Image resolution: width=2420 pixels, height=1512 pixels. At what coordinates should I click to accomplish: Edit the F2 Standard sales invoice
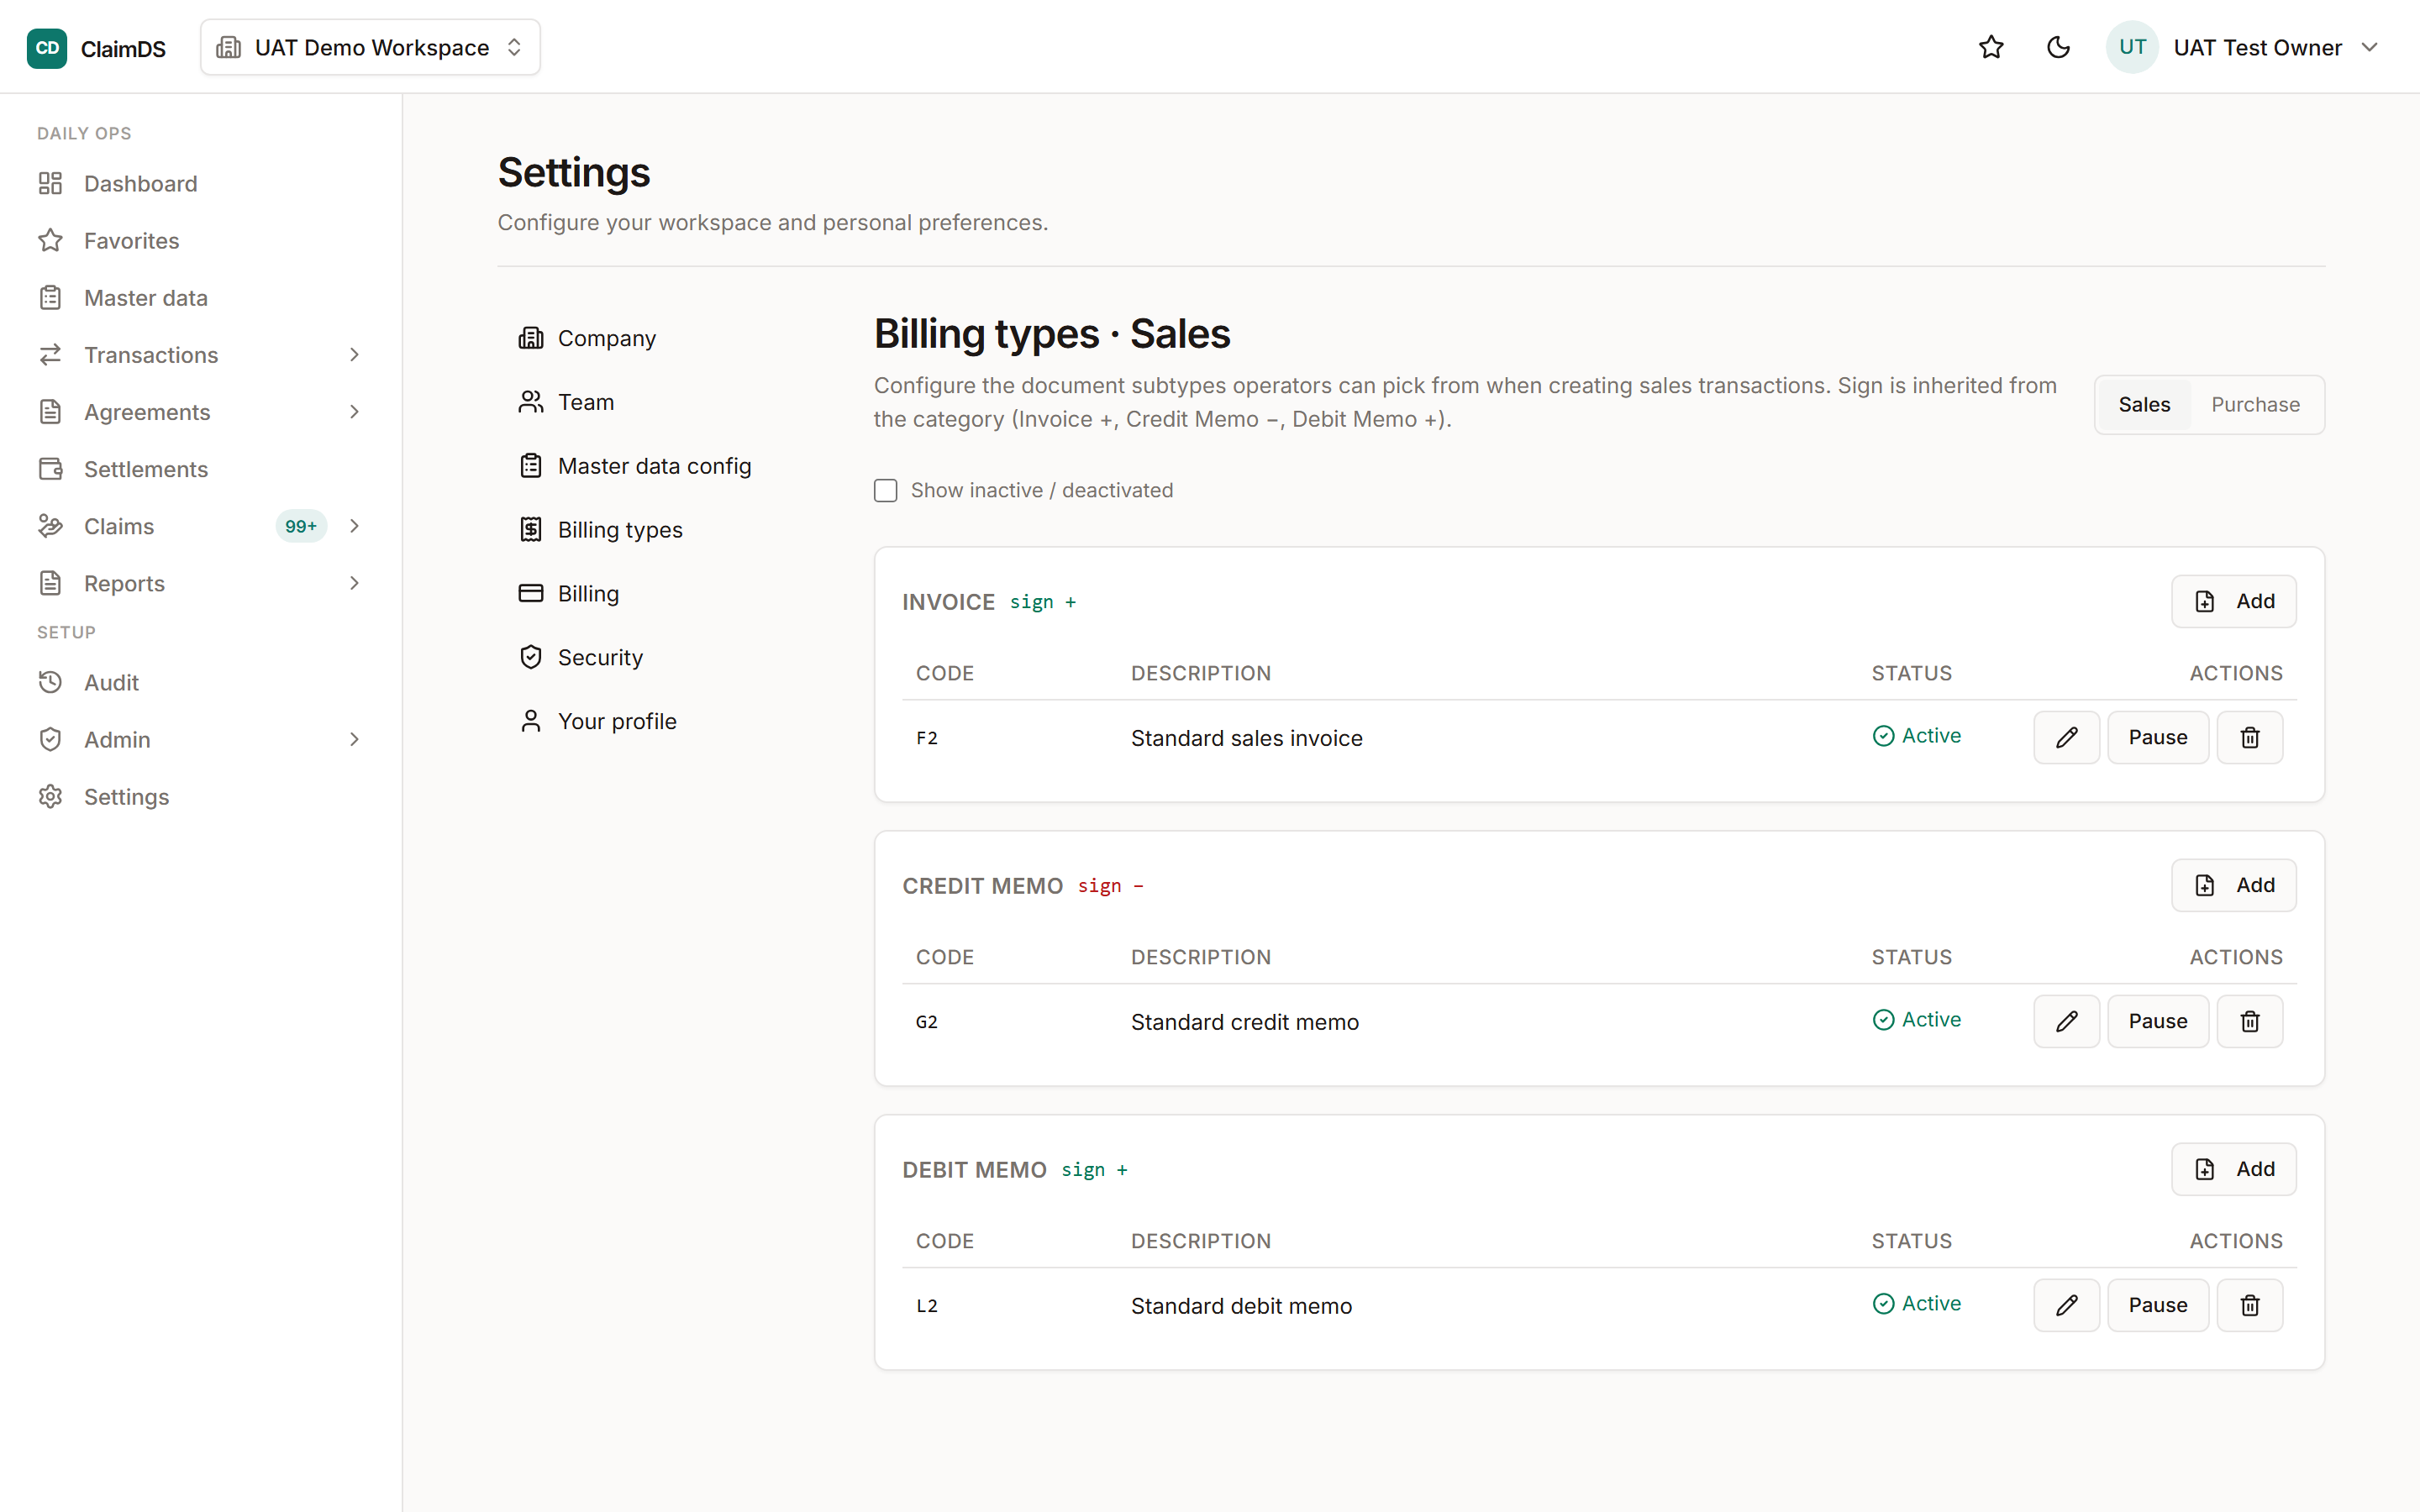coord(2066,738)
